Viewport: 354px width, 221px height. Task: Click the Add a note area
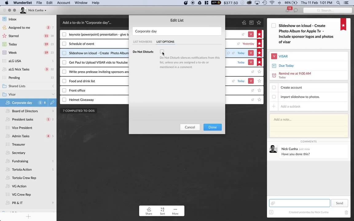pyautogui.click(x=309, y=126)
